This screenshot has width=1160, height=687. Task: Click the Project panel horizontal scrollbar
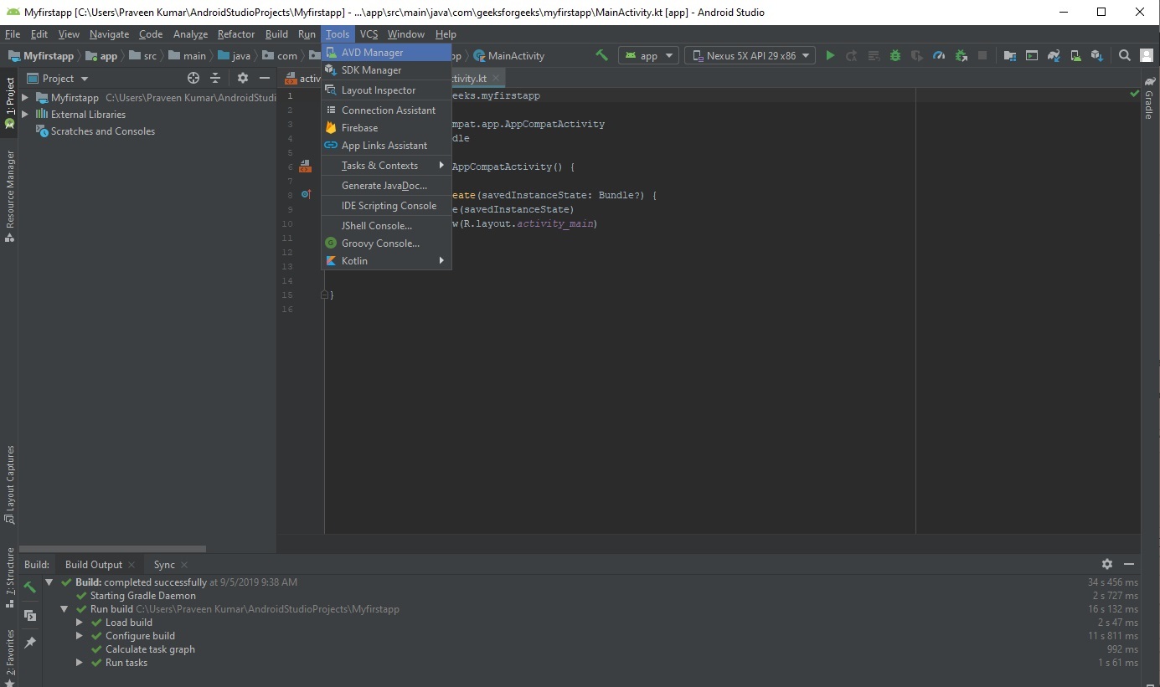pyautogui.click(x=113, y=549)
